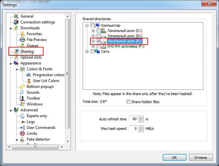
Task: Click the General settings icon
Action: 16,16
